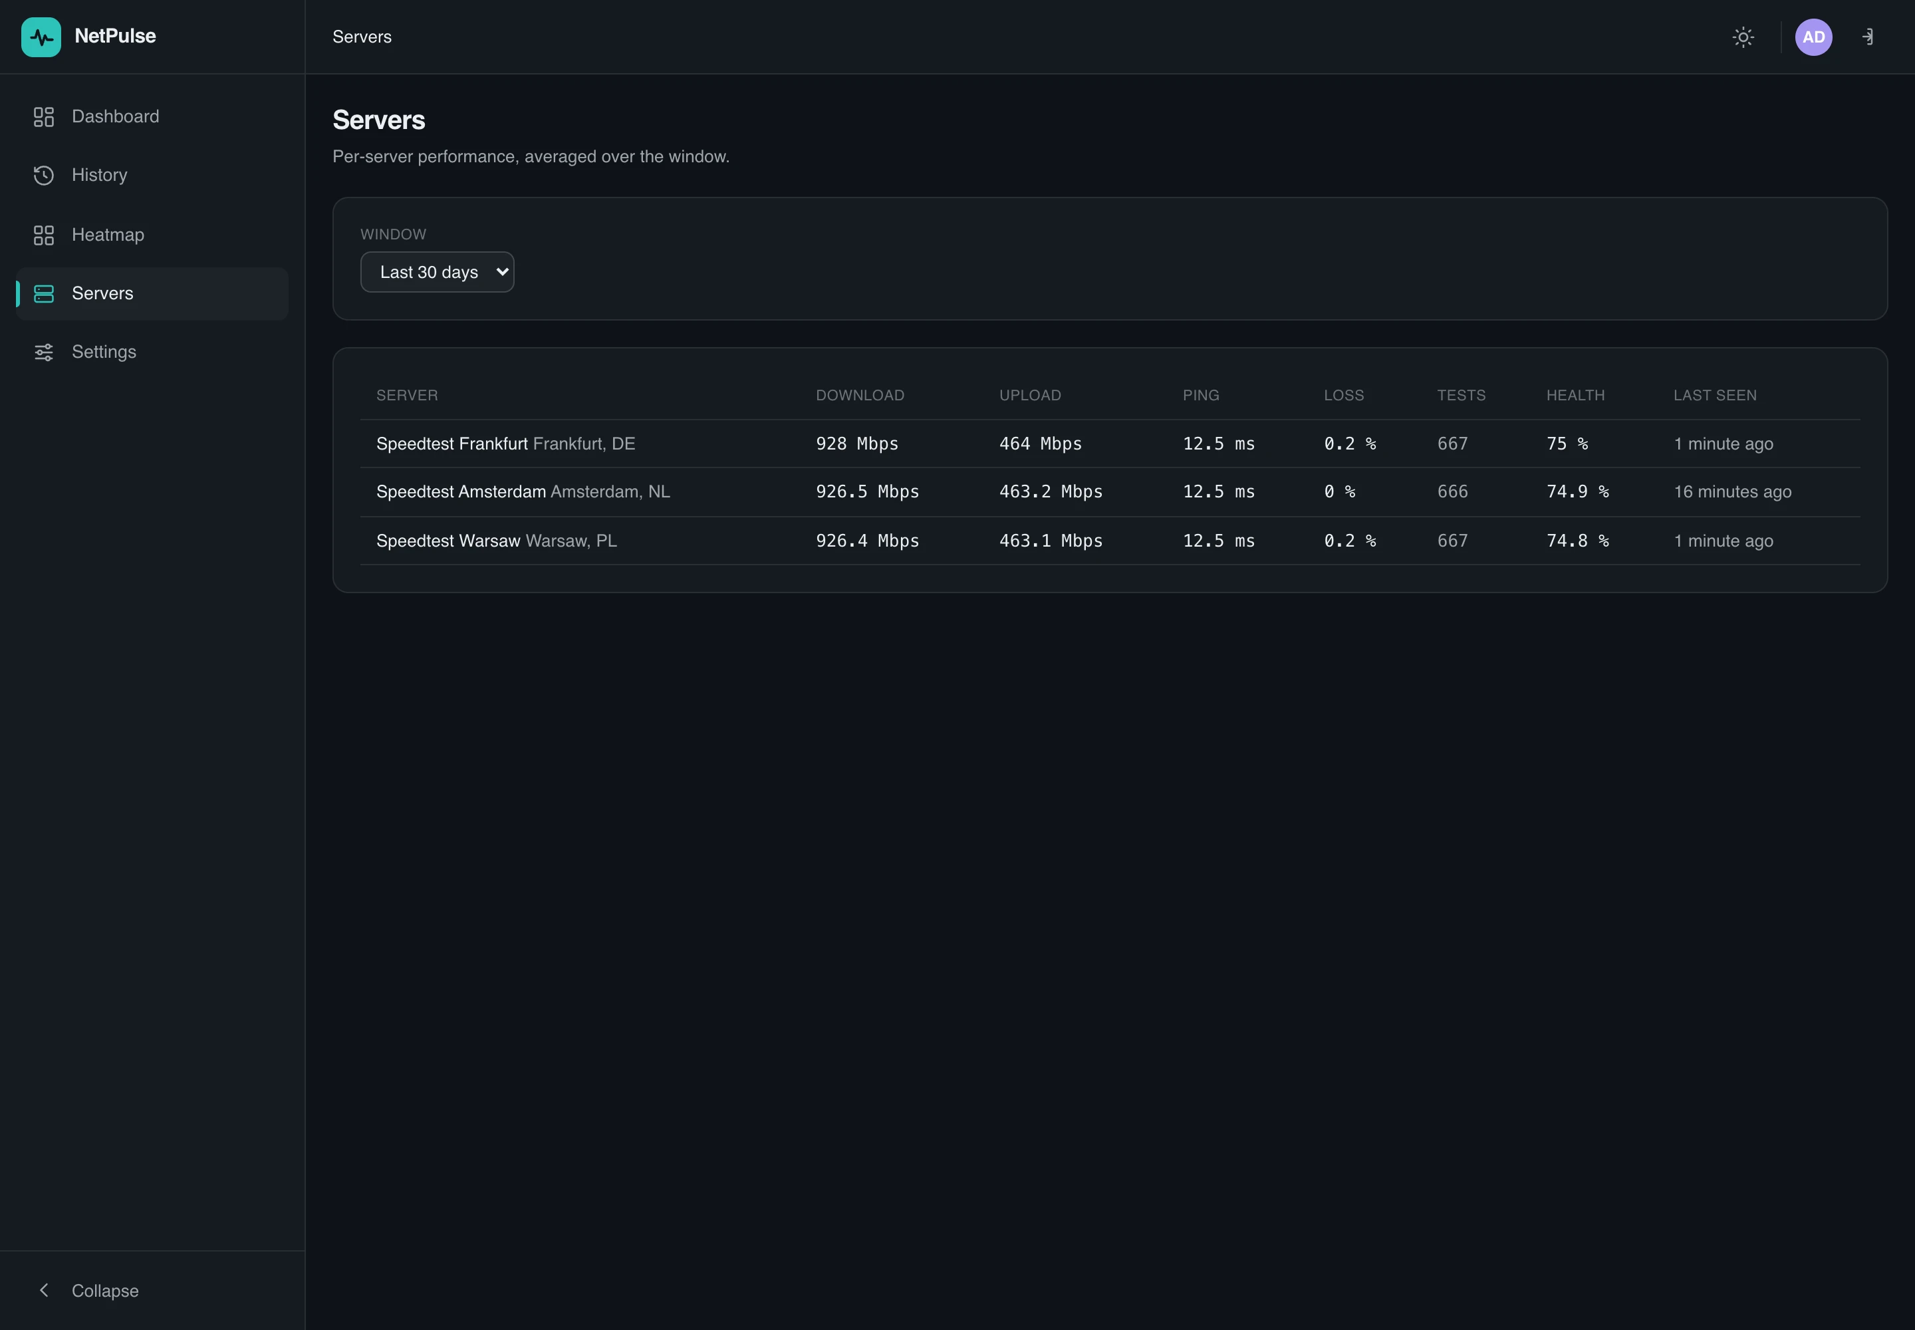This screenshot has height=1330, width=1915.
Task: Click Warsaw's 0.2 % loss value
Action: [1350, 541]
